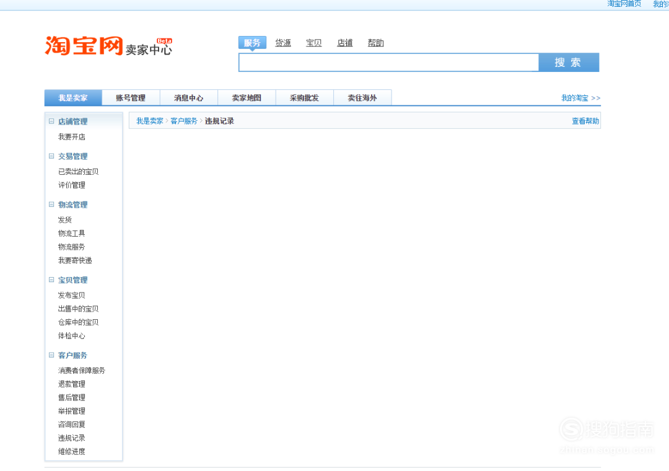This screenshot has width=669, height=471.
Task: Open 体检中心 in the sidebar
Action: [72, 336]
